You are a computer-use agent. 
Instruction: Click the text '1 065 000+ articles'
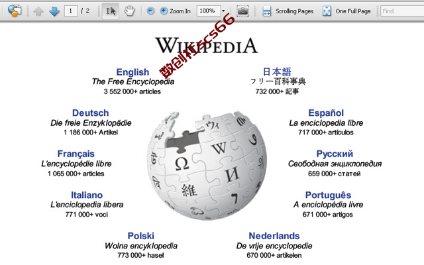tap(76, 174)
